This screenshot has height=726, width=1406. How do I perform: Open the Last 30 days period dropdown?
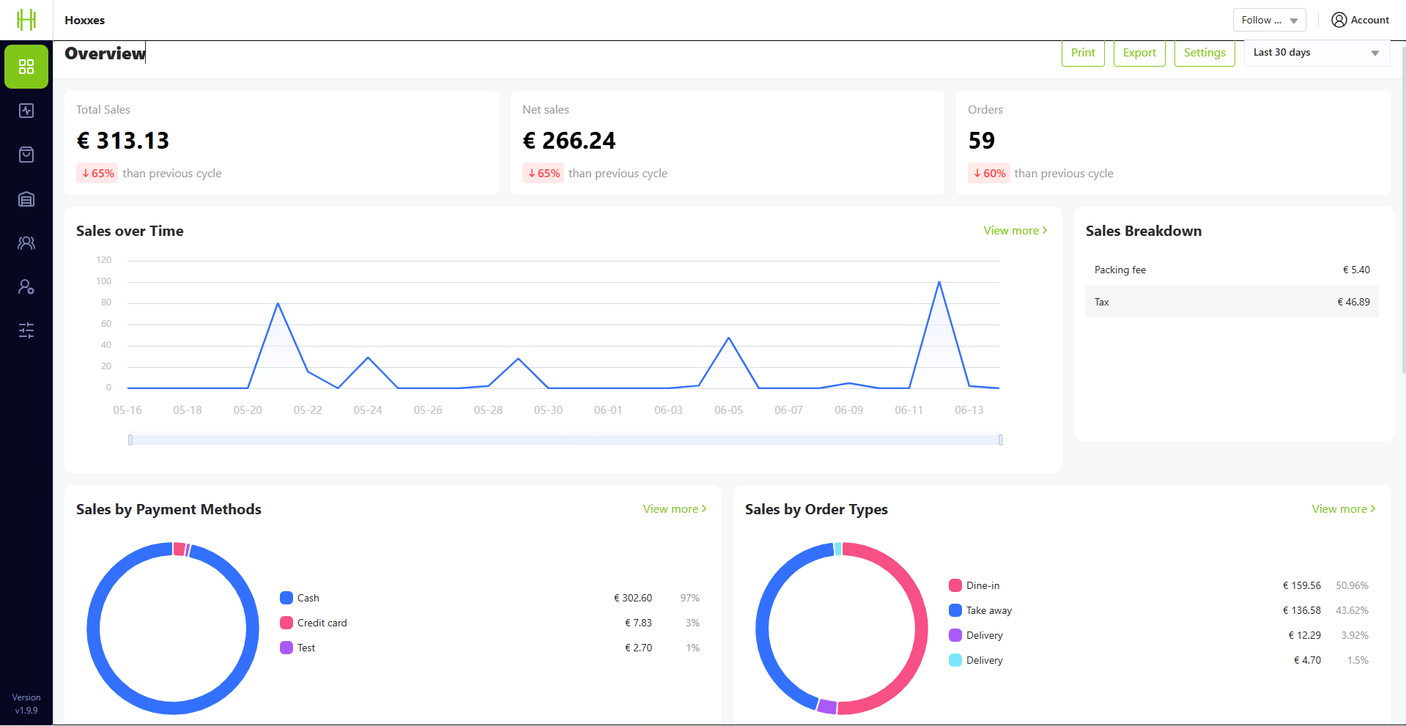coord(1317,53)
